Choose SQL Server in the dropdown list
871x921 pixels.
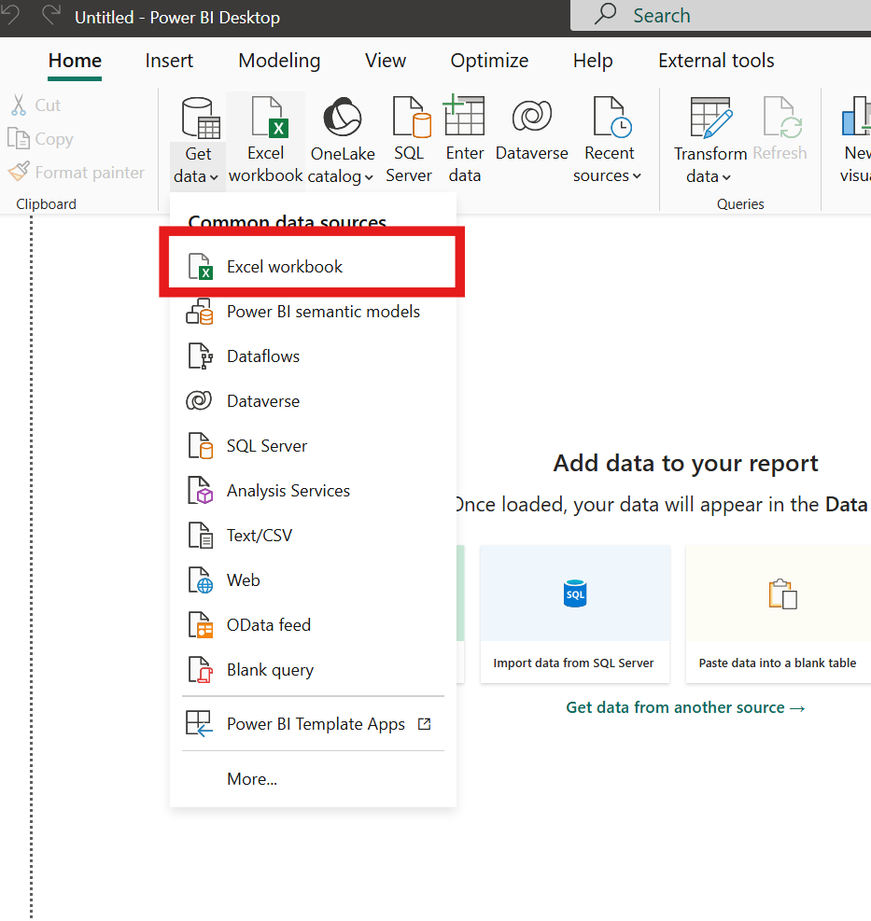coord(313,446)
